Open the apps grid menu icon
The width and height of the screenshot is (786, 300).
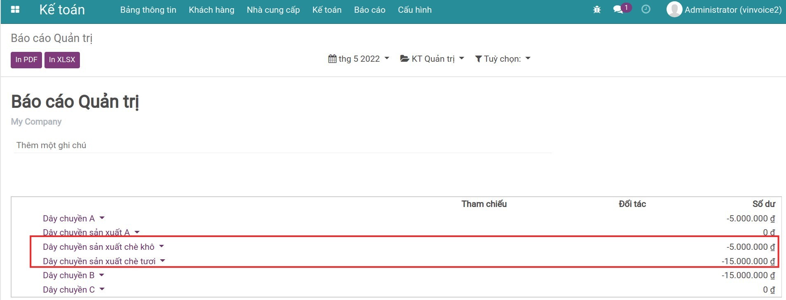pos(15,9)
